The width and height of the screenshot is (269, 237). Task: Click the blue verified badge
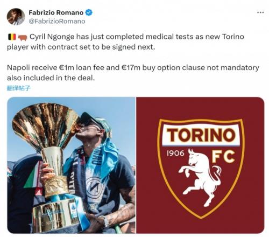tap(89, 12)
